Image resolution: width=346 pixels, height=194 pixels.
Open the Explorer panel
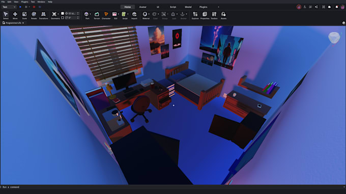point(195,15)
